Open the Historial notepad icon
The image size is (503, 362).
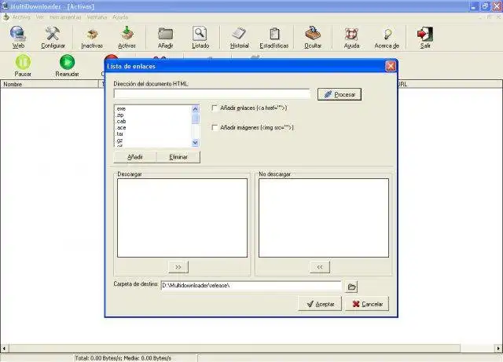pyautogui.click(x=239, y=37)
